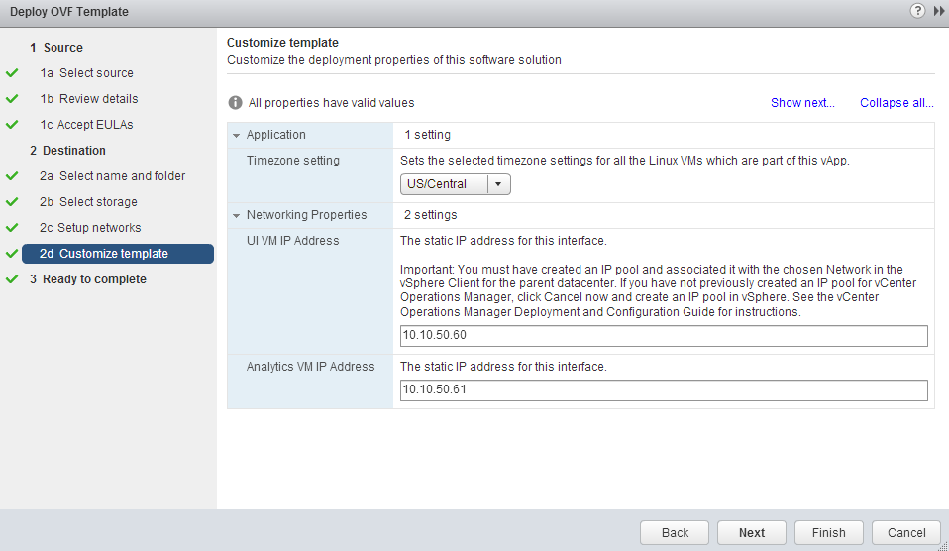This screenshot has width=949, height=551.
Task: Collapse the Application section
Action: tap(237, 135)
